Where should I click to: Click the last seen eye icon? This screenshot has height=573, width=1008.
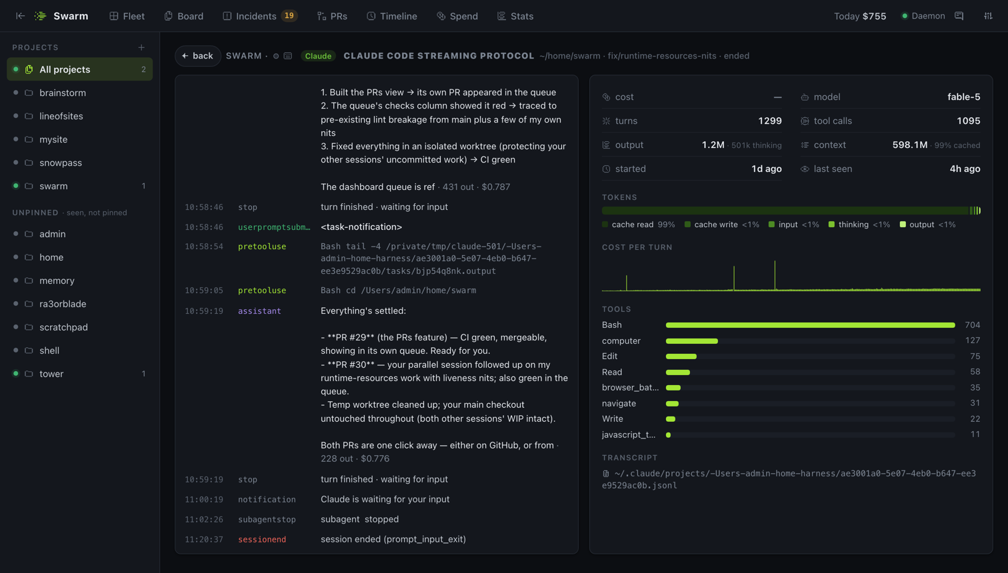[805, 169]
